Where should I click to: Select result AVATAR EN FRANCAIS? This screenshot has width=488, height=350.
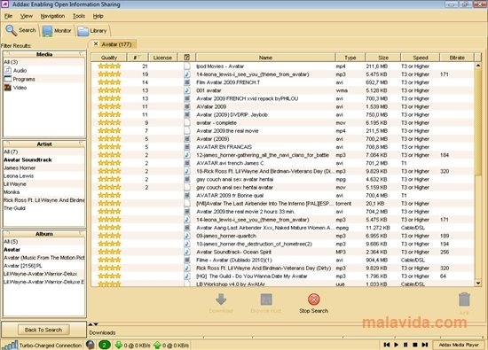[x=282, y=147]
